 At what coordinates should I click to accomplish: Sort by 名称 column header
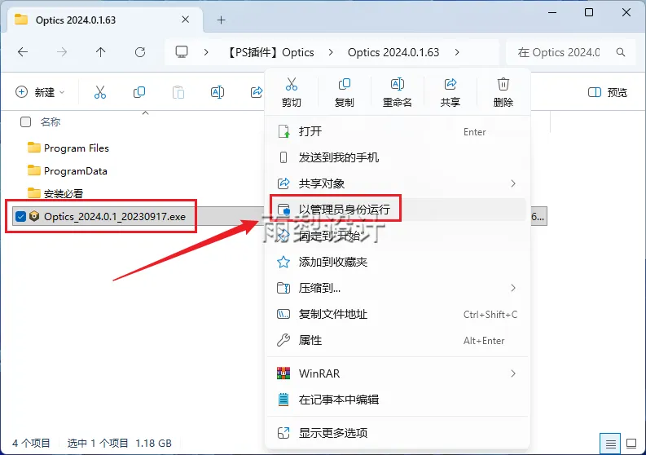tap(51, 121)
